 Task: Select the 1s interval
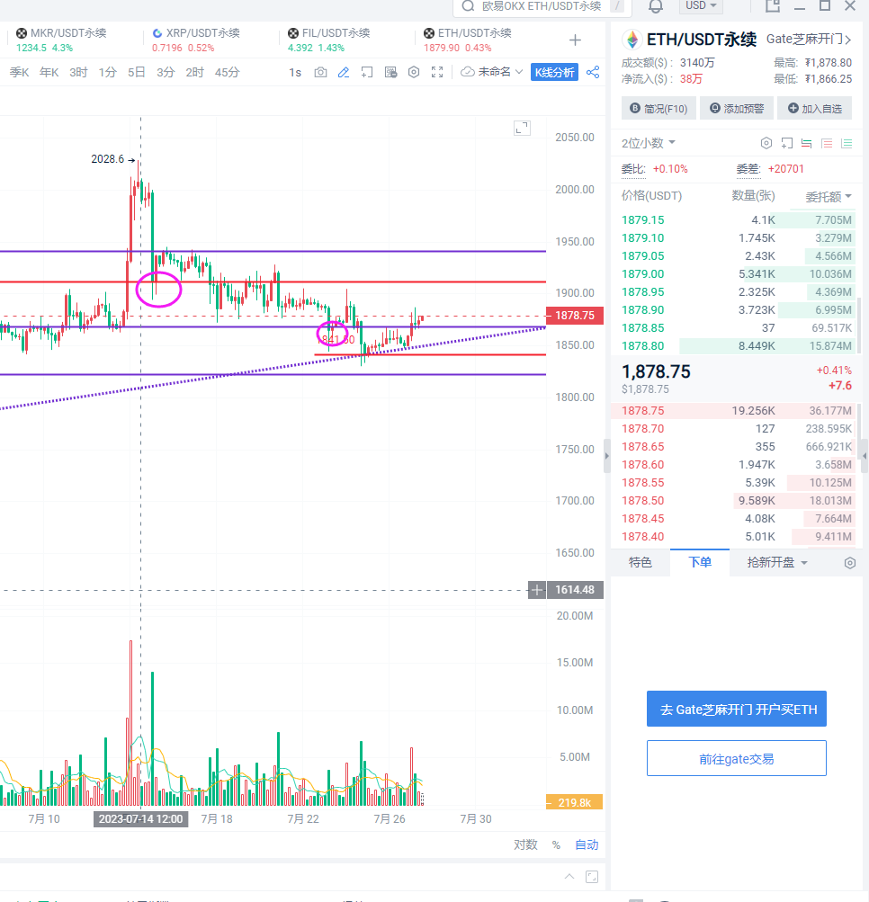click(x=295, y=73)
